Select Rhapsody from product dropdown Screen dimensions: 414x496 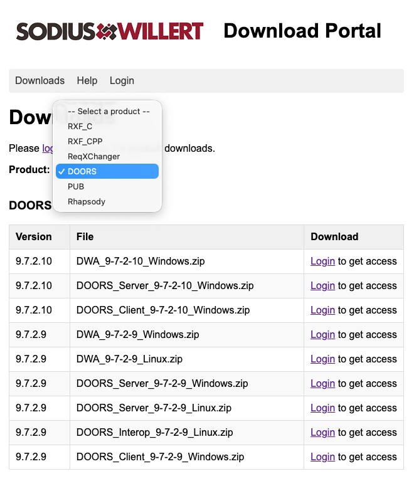(x=107, y=201)
